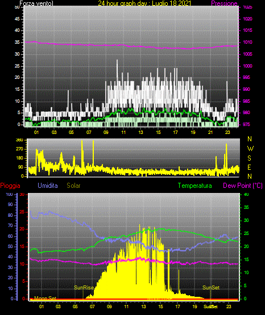Click the 'S' compass direction label

(249, 158)
